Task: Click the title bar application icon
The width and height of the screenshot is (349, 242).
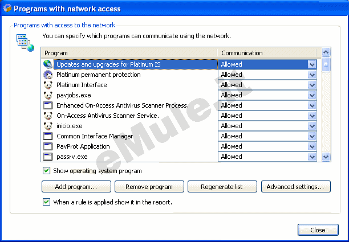Action: [x=7, y=9]
